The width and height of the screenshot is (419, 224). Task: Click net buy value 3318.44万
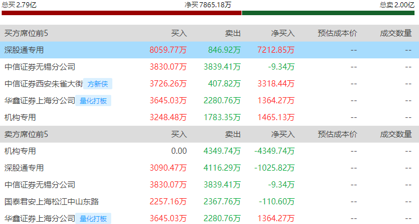[276, 84]
